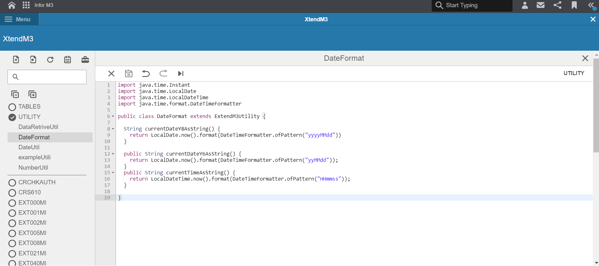Open the toolbox briefcase icon
The image size is (599, 266).
coord(85,59)
